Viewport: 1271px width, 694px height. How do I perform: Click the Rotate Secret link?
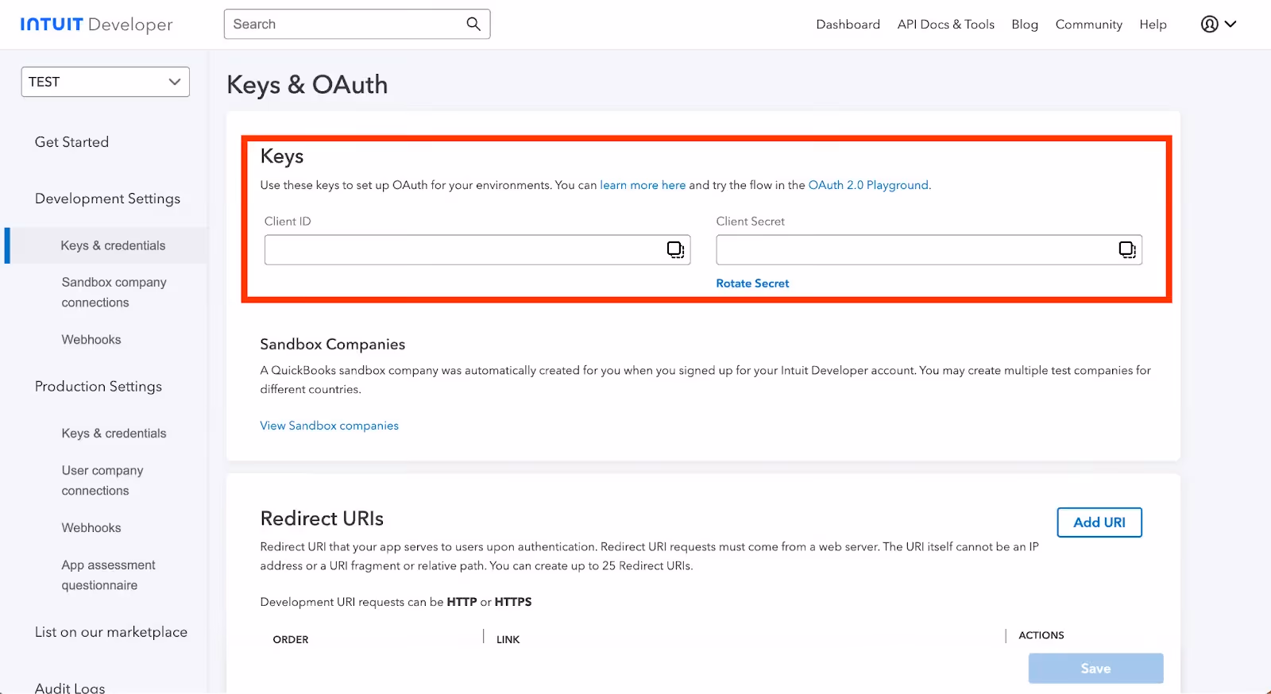[752, 283]
